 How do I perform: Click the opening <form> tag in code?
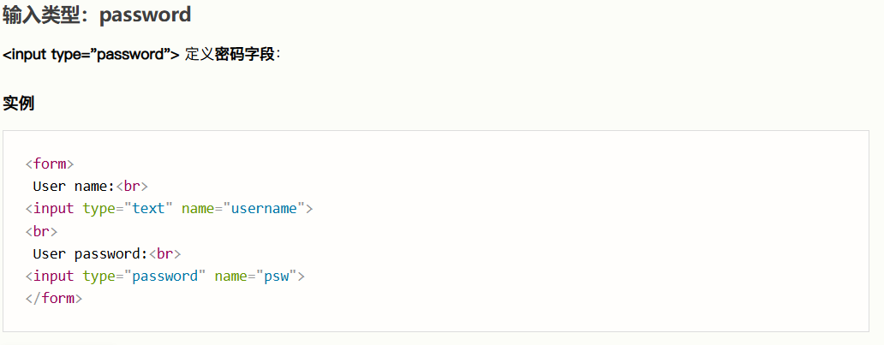tap(50, 164)
